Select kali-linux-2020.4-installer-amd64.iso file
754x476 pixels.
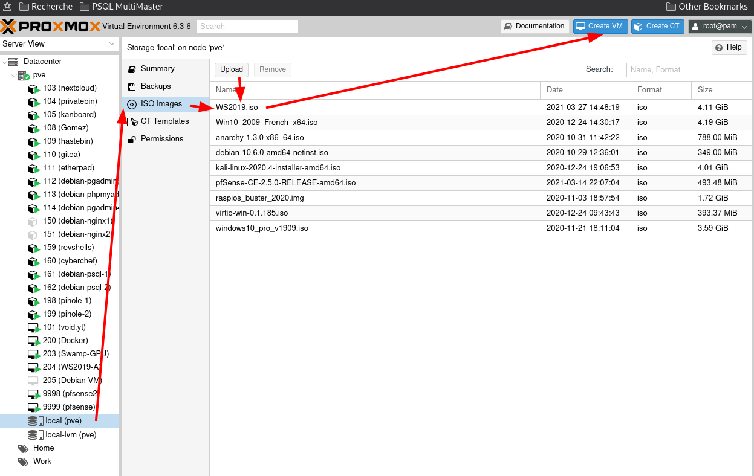click(278, 168)
